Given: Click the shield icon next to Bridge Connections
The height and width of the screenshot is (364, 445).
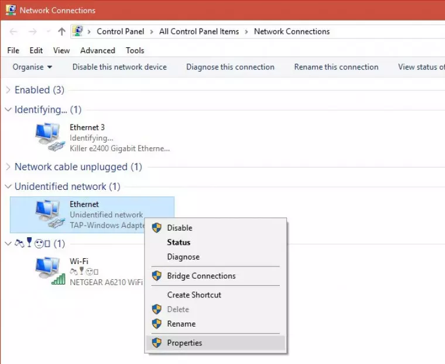Looking at the screenshot, I should [156, 276].
